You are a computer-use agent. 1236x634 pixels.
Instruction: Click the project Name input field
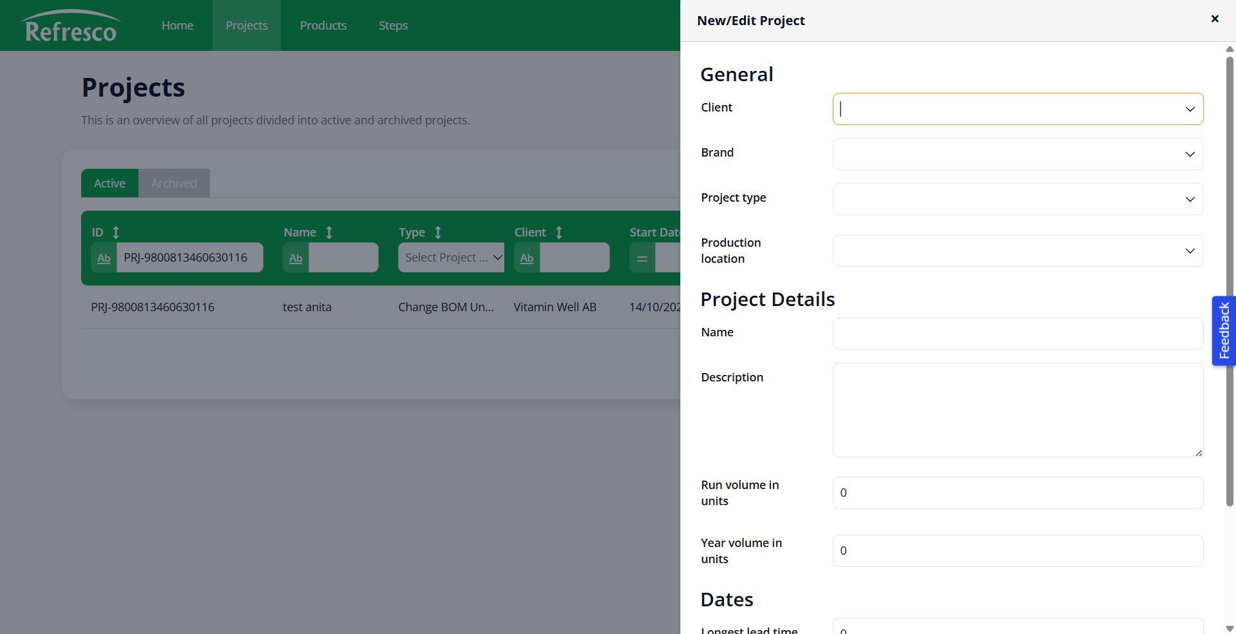[1018, 334]
